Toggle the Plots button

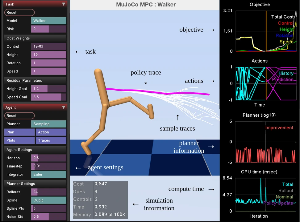click(19, 140)
